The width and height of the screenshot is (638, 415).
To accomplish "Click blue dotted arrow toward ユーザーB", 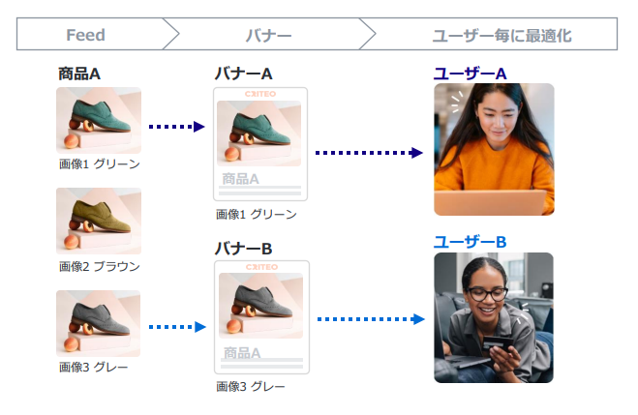I will click(371, 319).
